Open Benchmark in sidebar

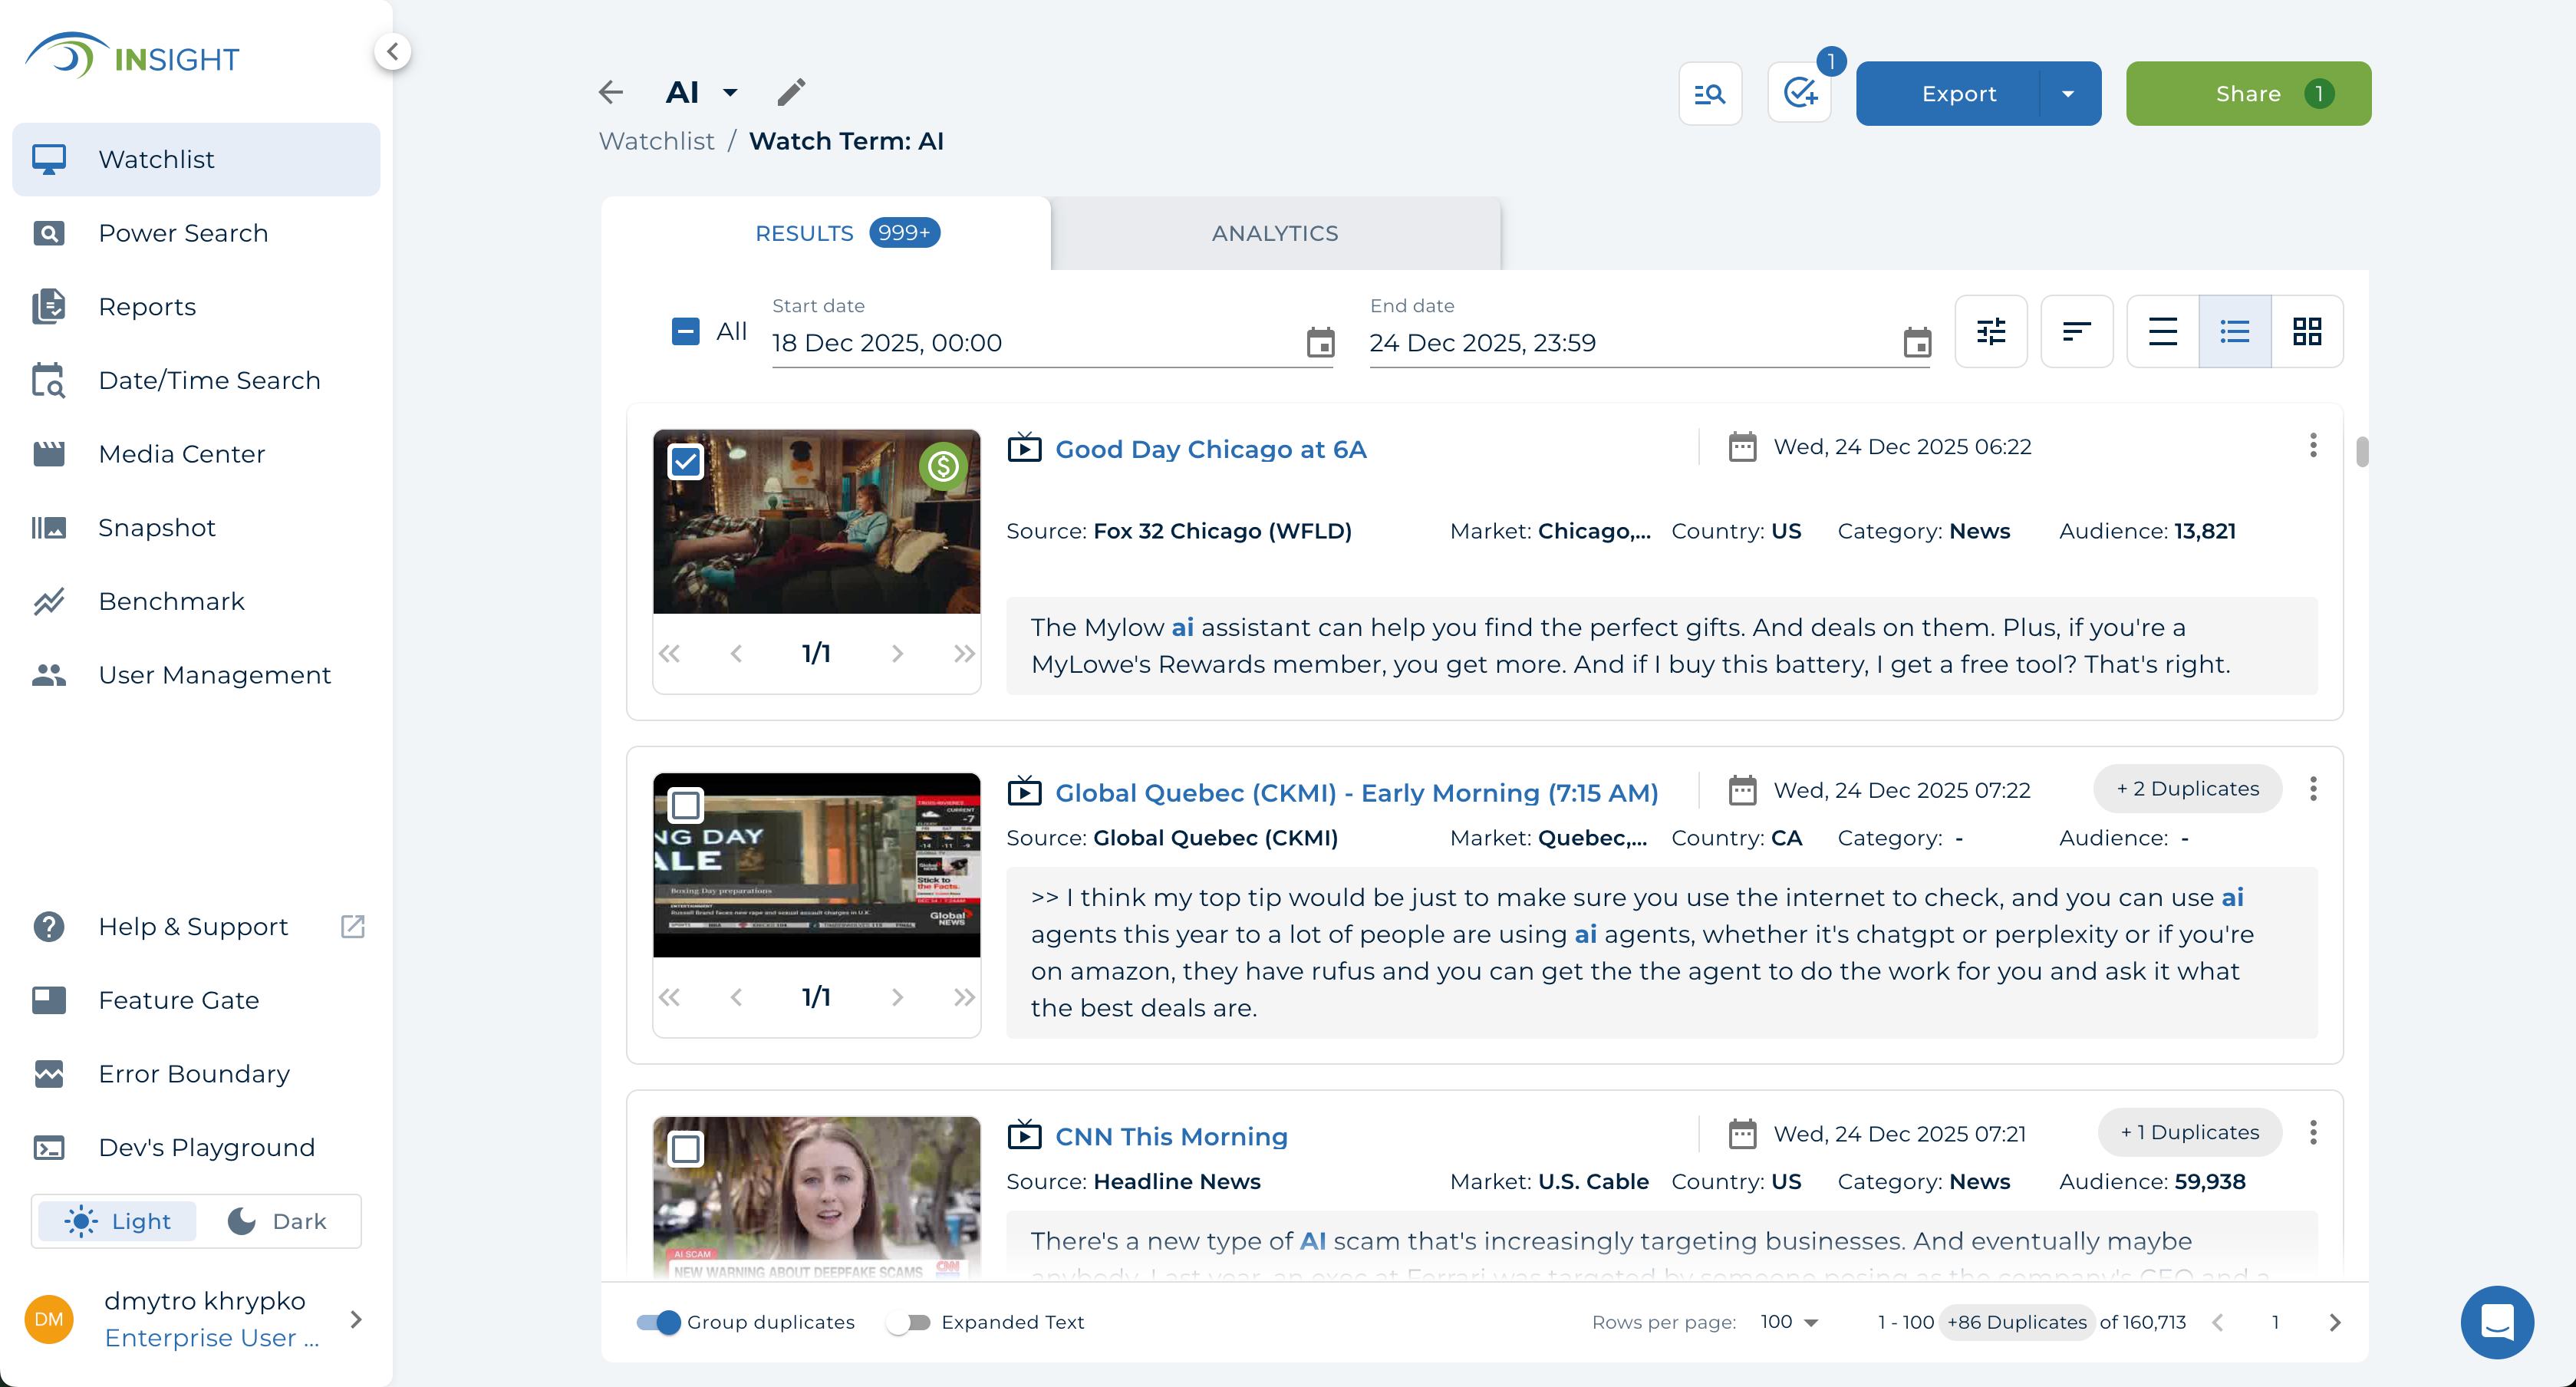pos(196,602)
